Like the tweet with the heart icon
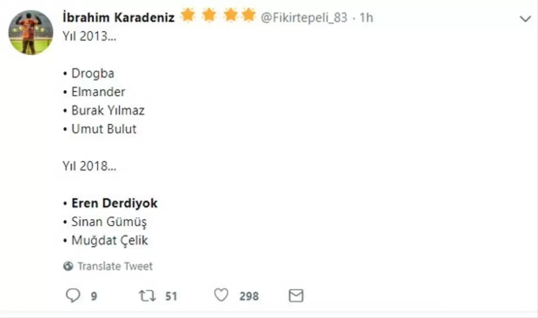 point(221,295)
